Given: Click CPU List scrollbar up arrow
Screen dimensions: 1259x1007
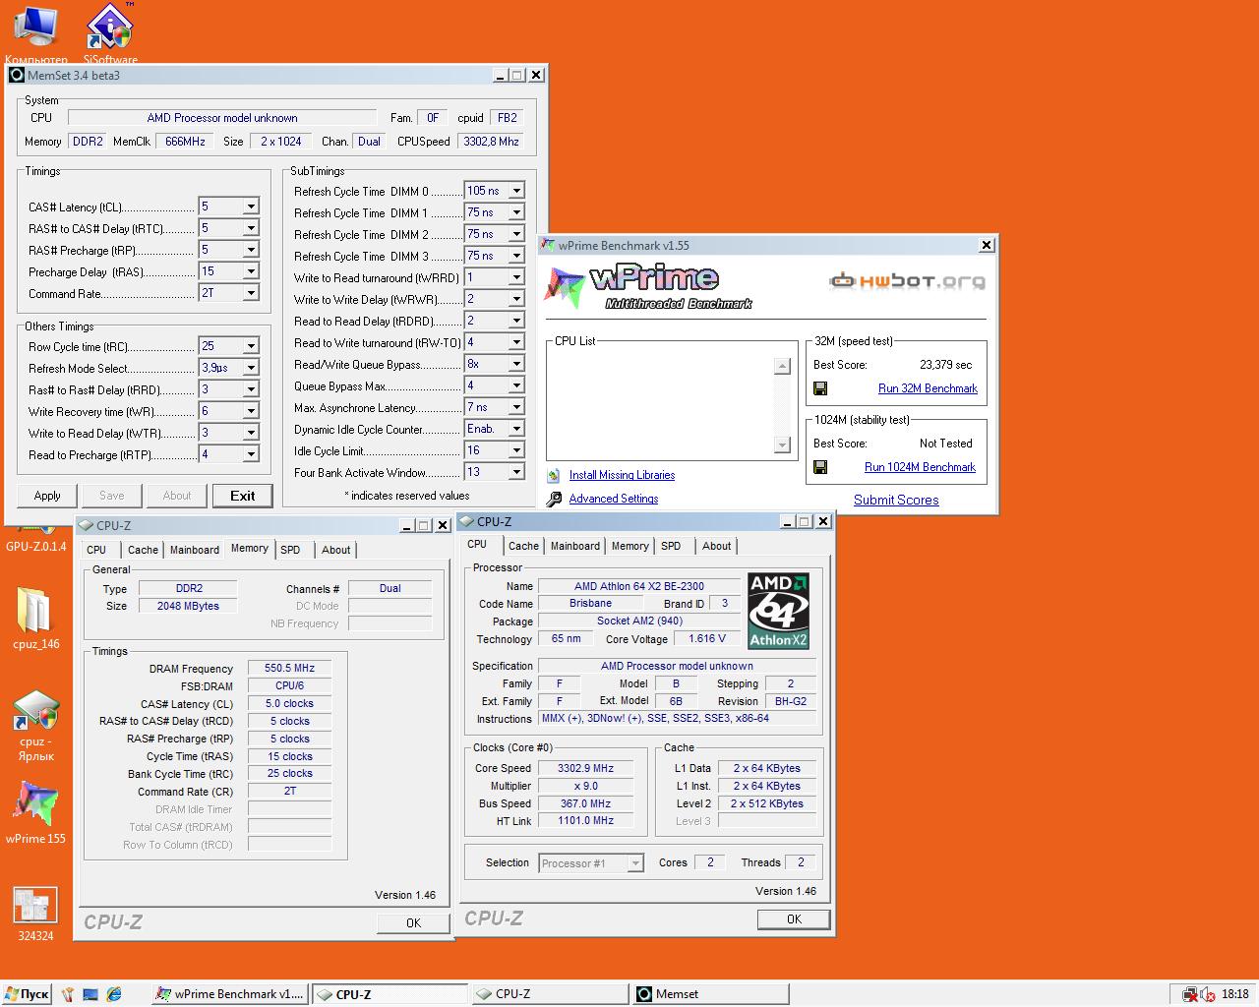Looking at the screenshot, I should (x=782, y=367).
